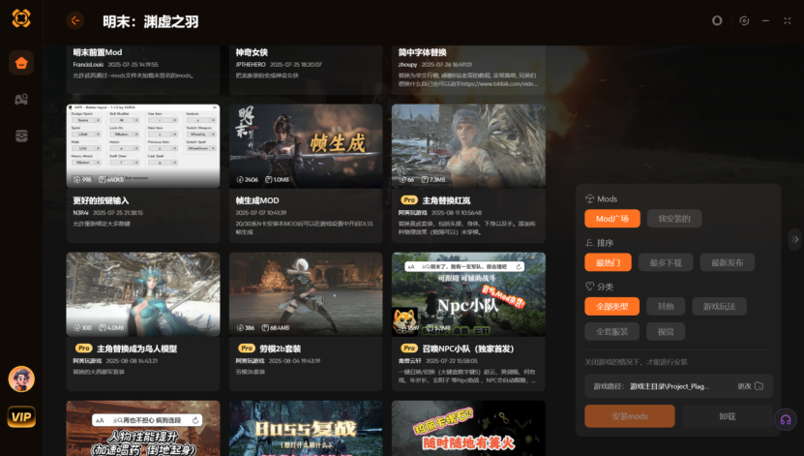This screenshot has height=456, width=804.
Task: Click the 更好的按键输入 title text
Action: [x=101, y=200]
